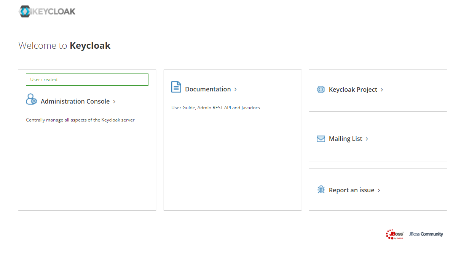Image resolution: width=461 pixels, height=254 pixels.
Task: Click the 'Welcome to Keycloak' heading
Action: click(x=64, y=46)
